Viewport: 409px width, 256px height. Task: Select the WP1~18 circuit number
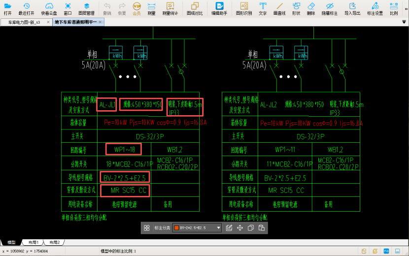coord(124,149)
